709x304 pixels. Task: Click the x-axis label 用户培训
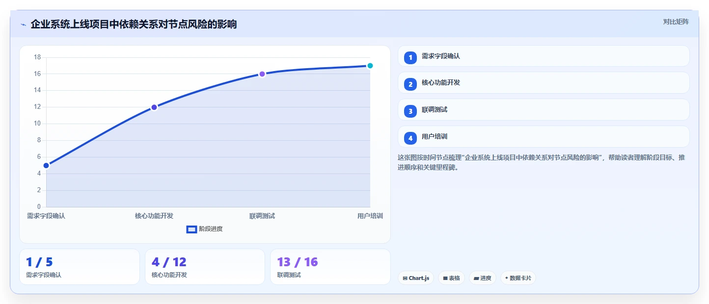[370, 216]
